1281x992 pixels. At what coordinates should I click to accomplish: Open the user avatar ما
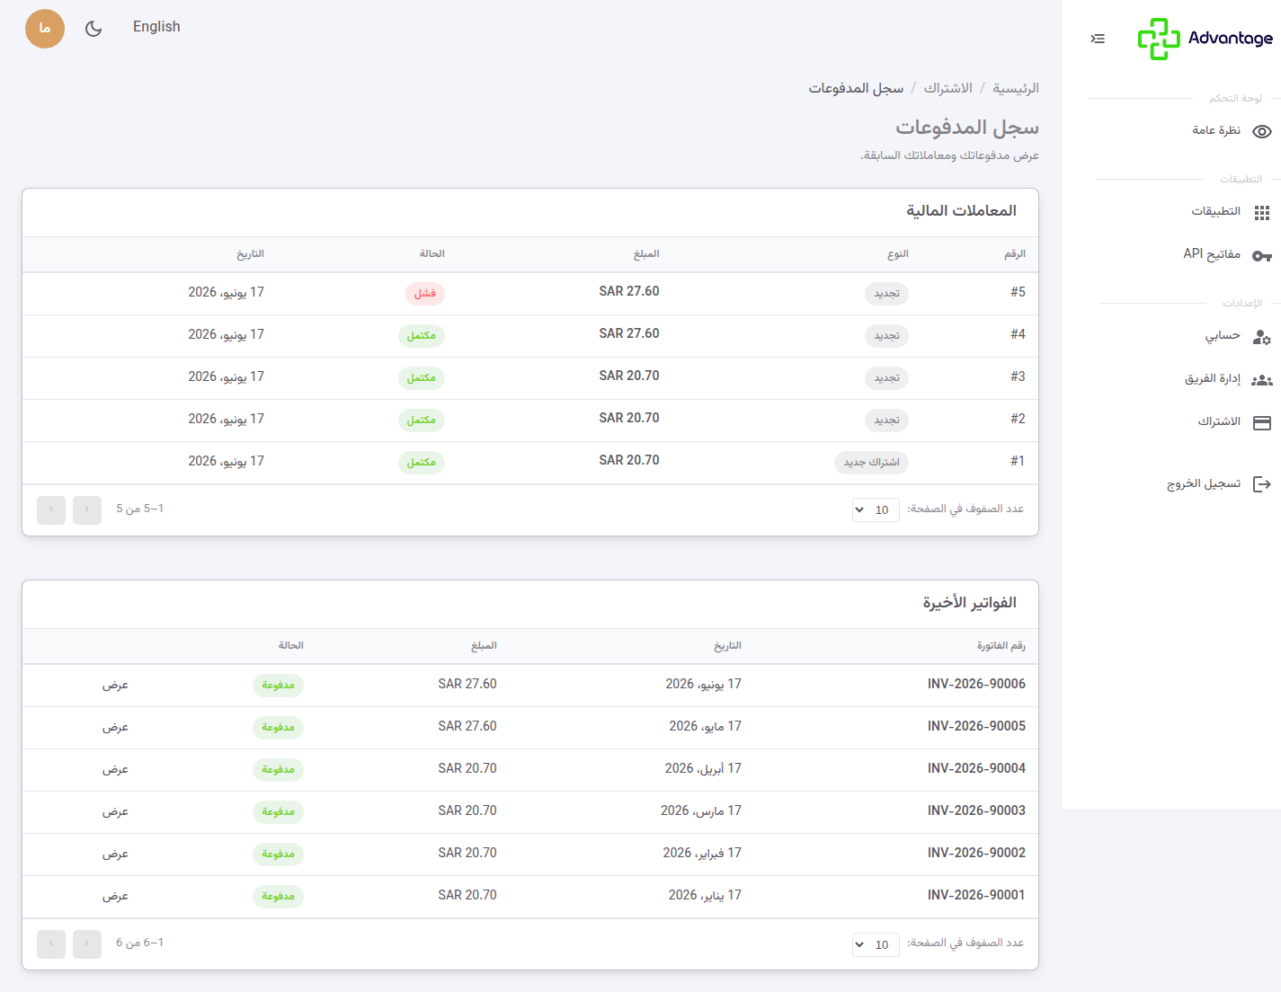45,29
